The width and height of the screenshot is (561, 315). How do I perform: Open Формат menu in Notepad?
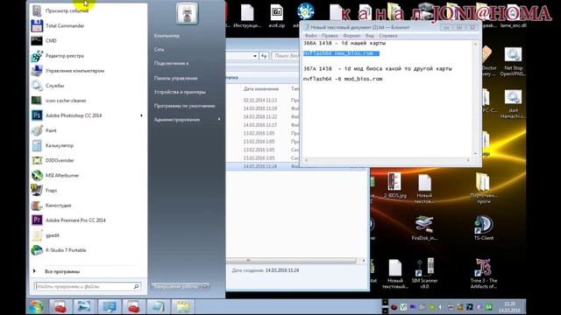click(352, 36)
